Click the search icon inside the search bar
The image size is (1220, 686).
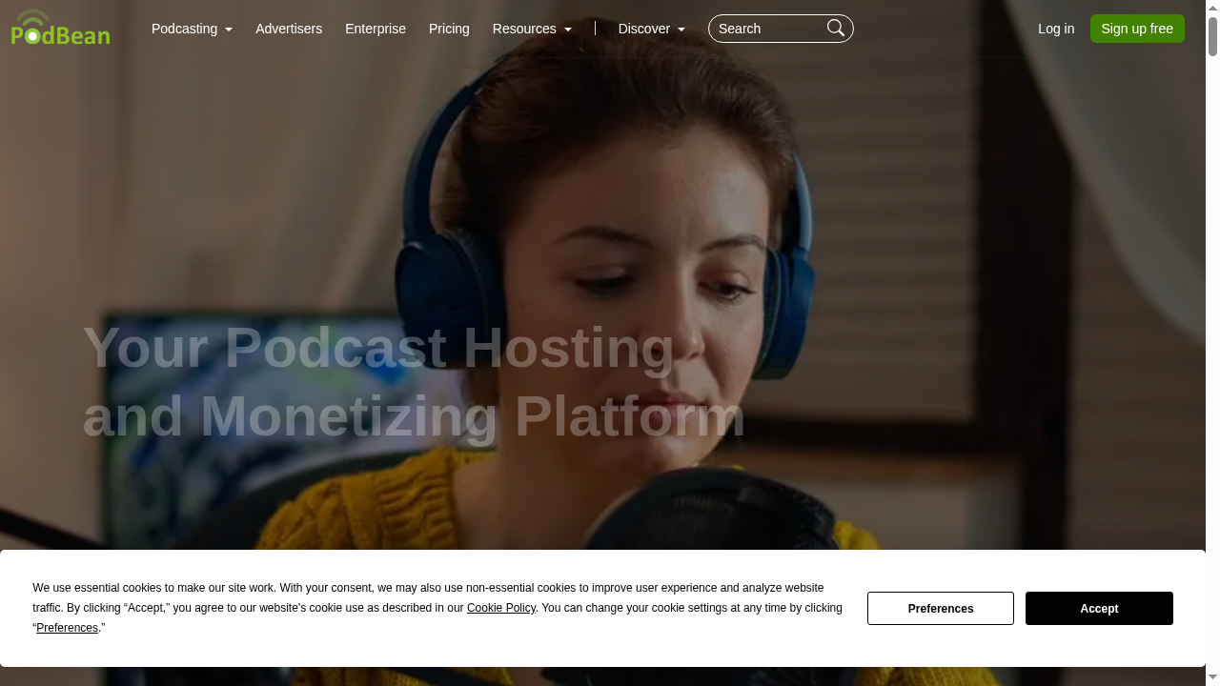click(x=835, y=28)
